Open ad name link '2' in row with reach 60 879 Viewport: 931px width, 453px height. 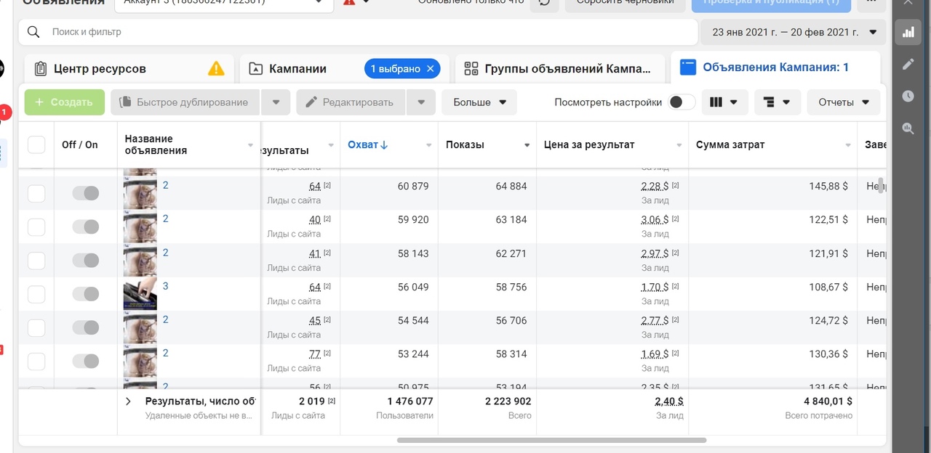click(x=165, y=185)
